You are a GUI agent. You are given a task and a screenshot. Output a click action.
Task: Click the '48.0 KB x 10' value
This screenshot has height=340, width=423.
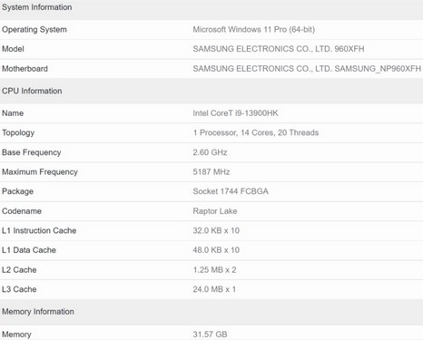tap(216, 250)
